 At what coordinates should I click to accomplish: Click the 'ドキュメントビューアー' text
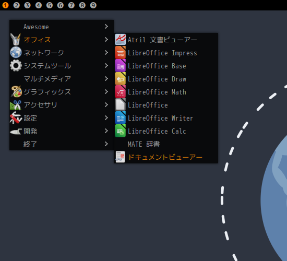coord(165,157)
